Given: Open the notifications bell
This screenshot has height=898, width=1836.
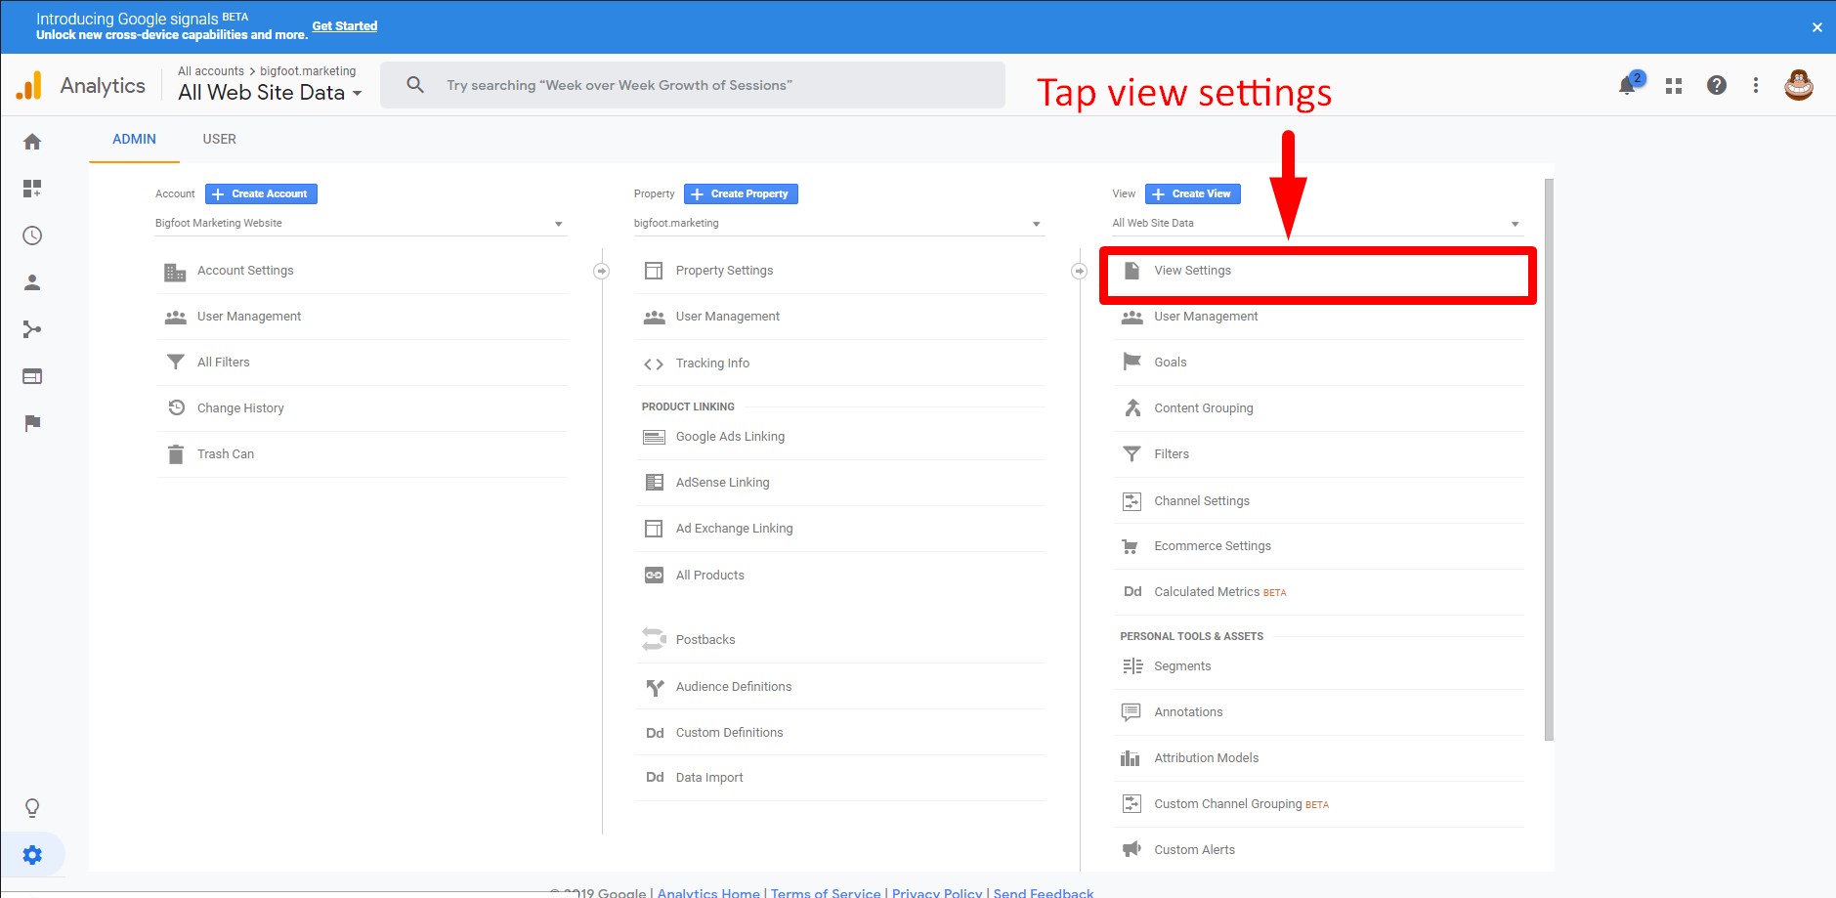Looking at the screenshot, I should pyautogui.click(x=1625, y=85).
